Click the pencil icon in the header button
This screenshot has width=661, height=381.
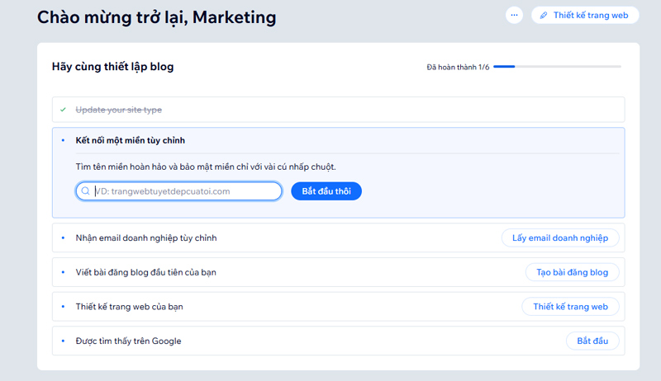[x=544, y=15]
